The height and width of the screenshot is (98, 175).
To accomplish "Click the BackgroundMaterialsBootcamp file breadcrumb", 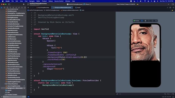I will pos(70,10).
